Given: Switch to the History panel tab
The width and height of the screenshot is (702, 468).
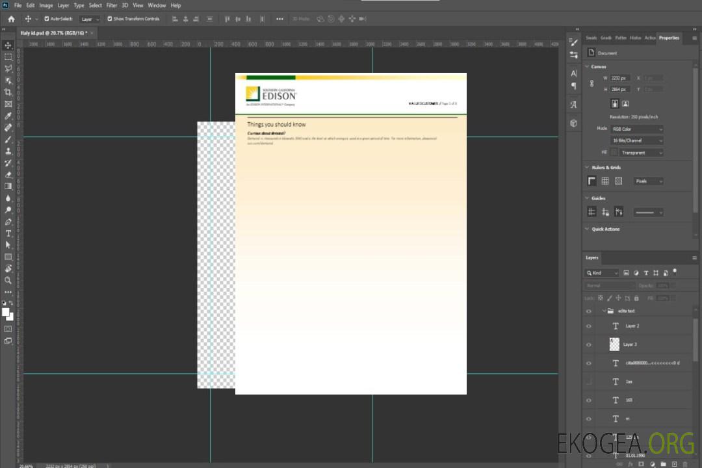Looking at the screenshot, I should tap(635, 38).
